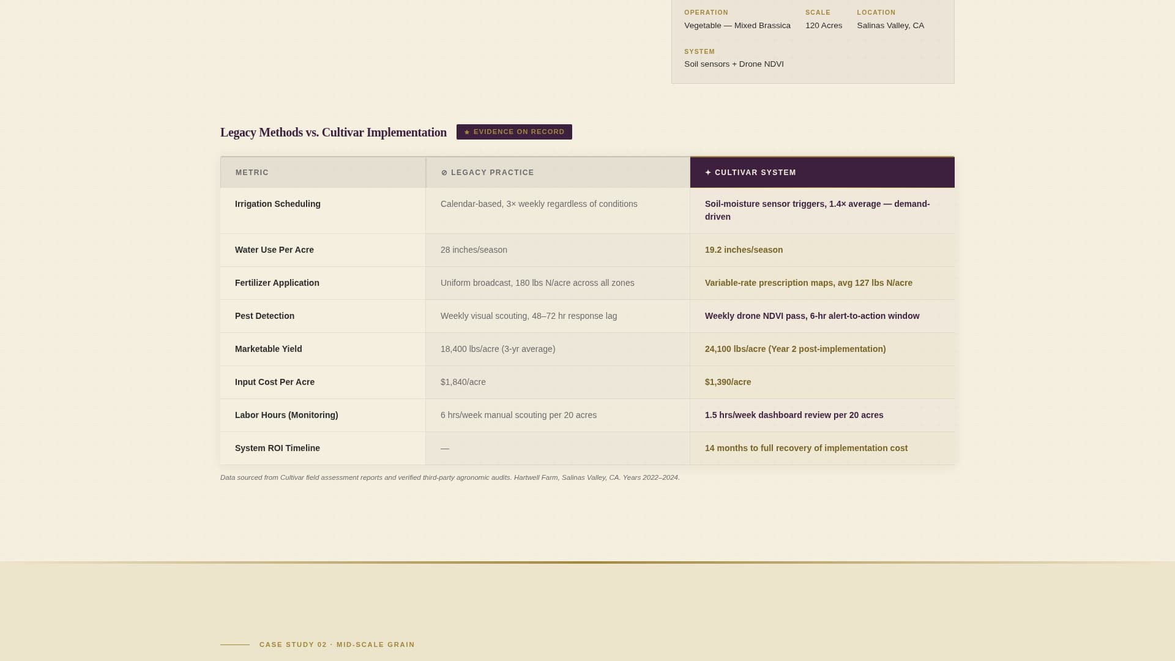
Task: Click '24,100 lbs/acre' Cultivar yield value
Action: click(x=796, y=349)
